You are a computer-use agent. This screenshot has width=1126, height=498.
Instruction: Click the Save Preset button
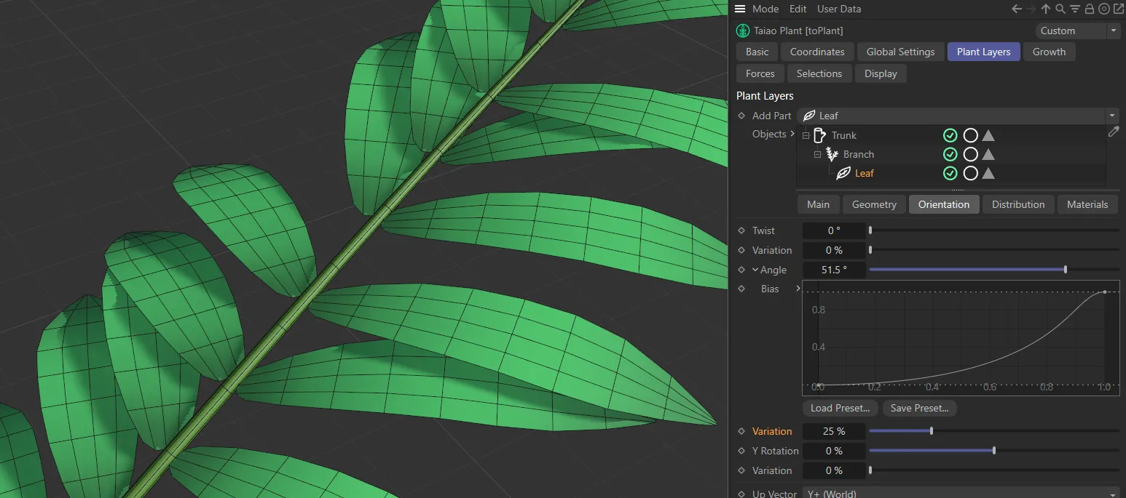click(x=919, y=408)
